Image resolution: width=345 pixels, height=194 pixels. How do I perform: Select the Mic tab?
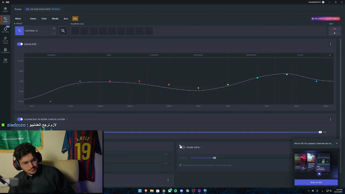point(75,19)
